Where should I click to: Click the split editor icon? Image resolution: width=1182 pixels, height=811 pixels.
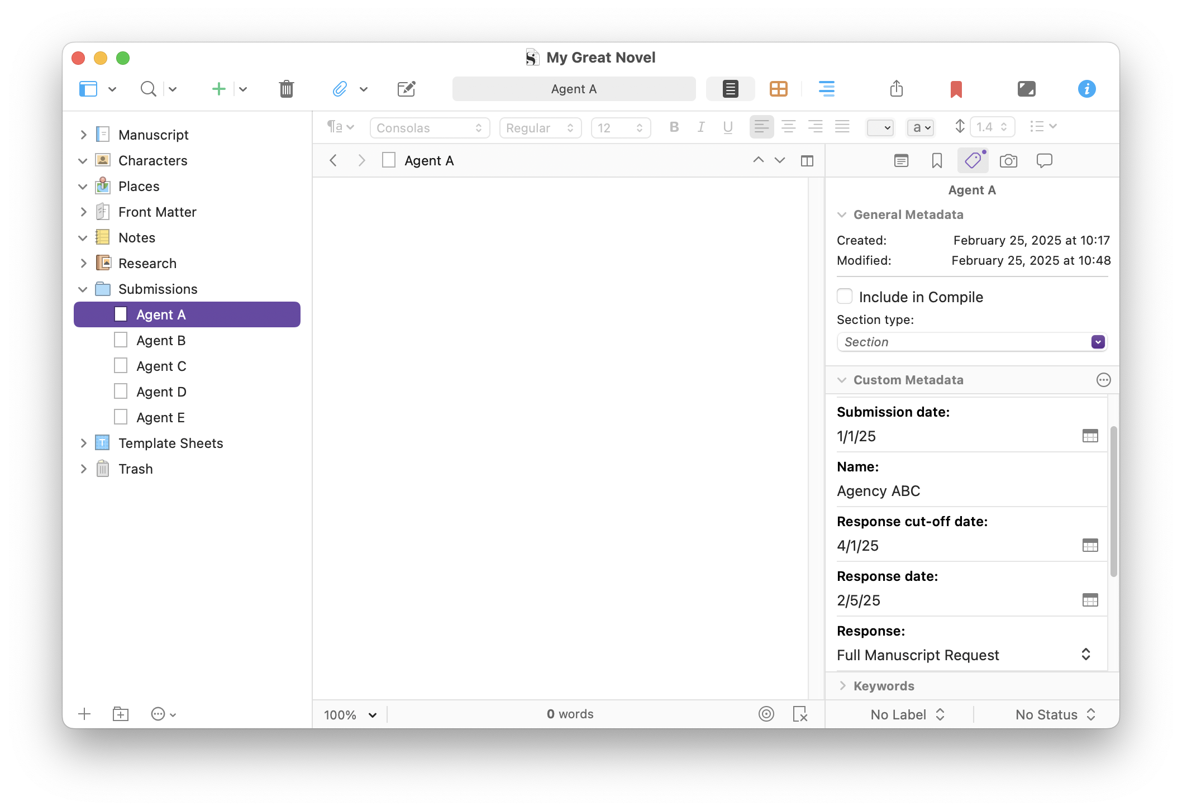coord(807,161)
